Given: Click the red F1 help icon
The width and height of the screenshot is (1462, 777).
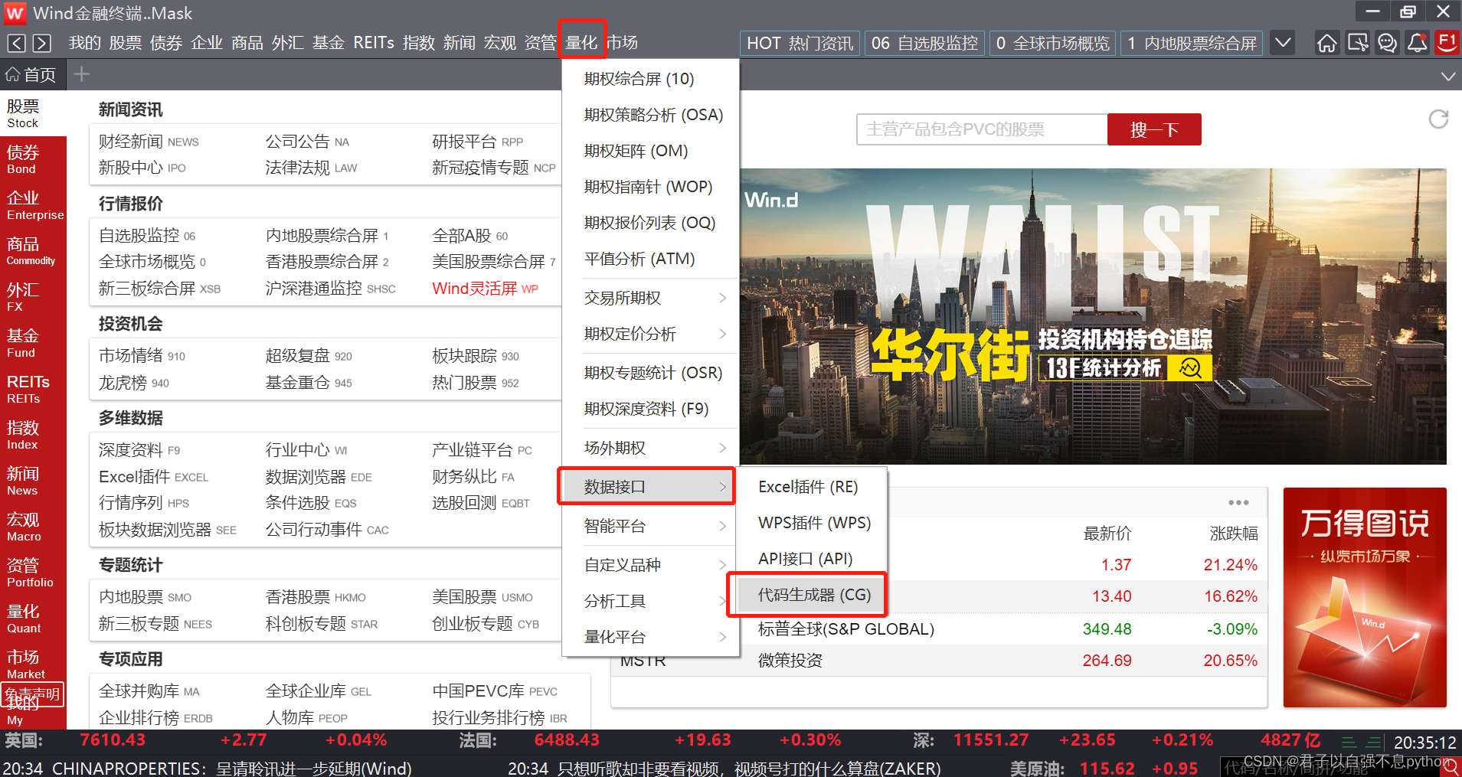Looking at the screenshot, I should (1447, 43).
